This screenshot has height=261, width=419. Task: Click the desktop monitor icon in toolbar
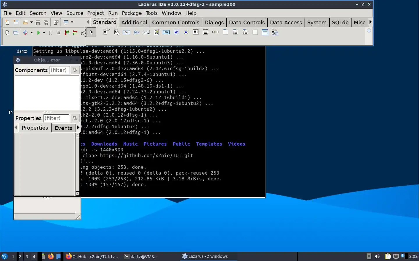coord(66,22)
